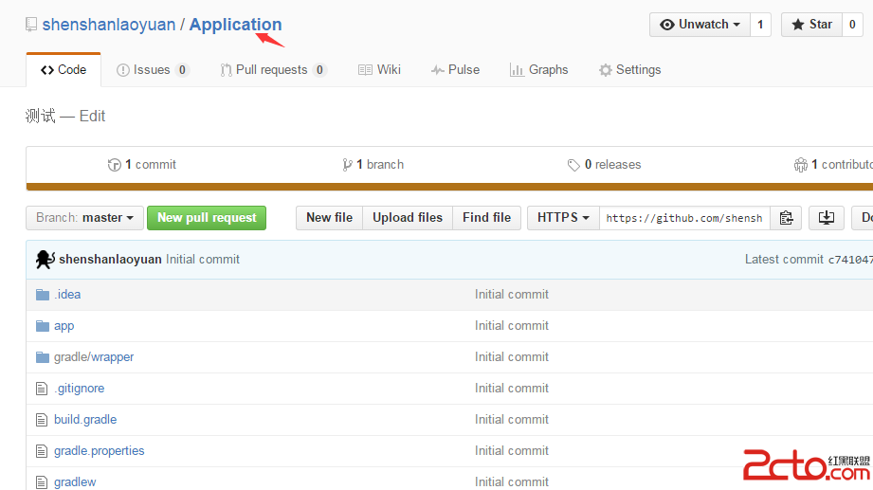Select the clone URL field

click(x=684, y=218)
